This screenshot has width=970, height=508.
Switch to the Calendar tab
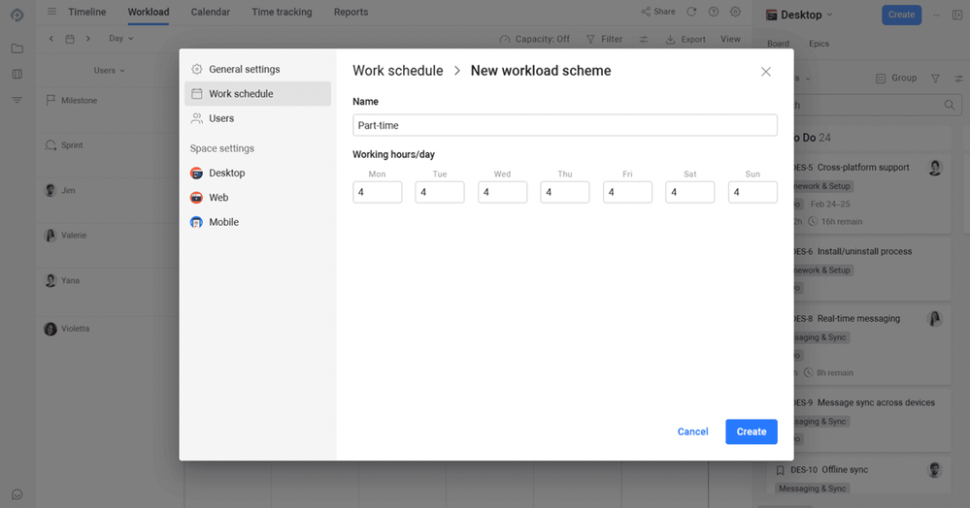pyautogui.click(x=211, y=12)
